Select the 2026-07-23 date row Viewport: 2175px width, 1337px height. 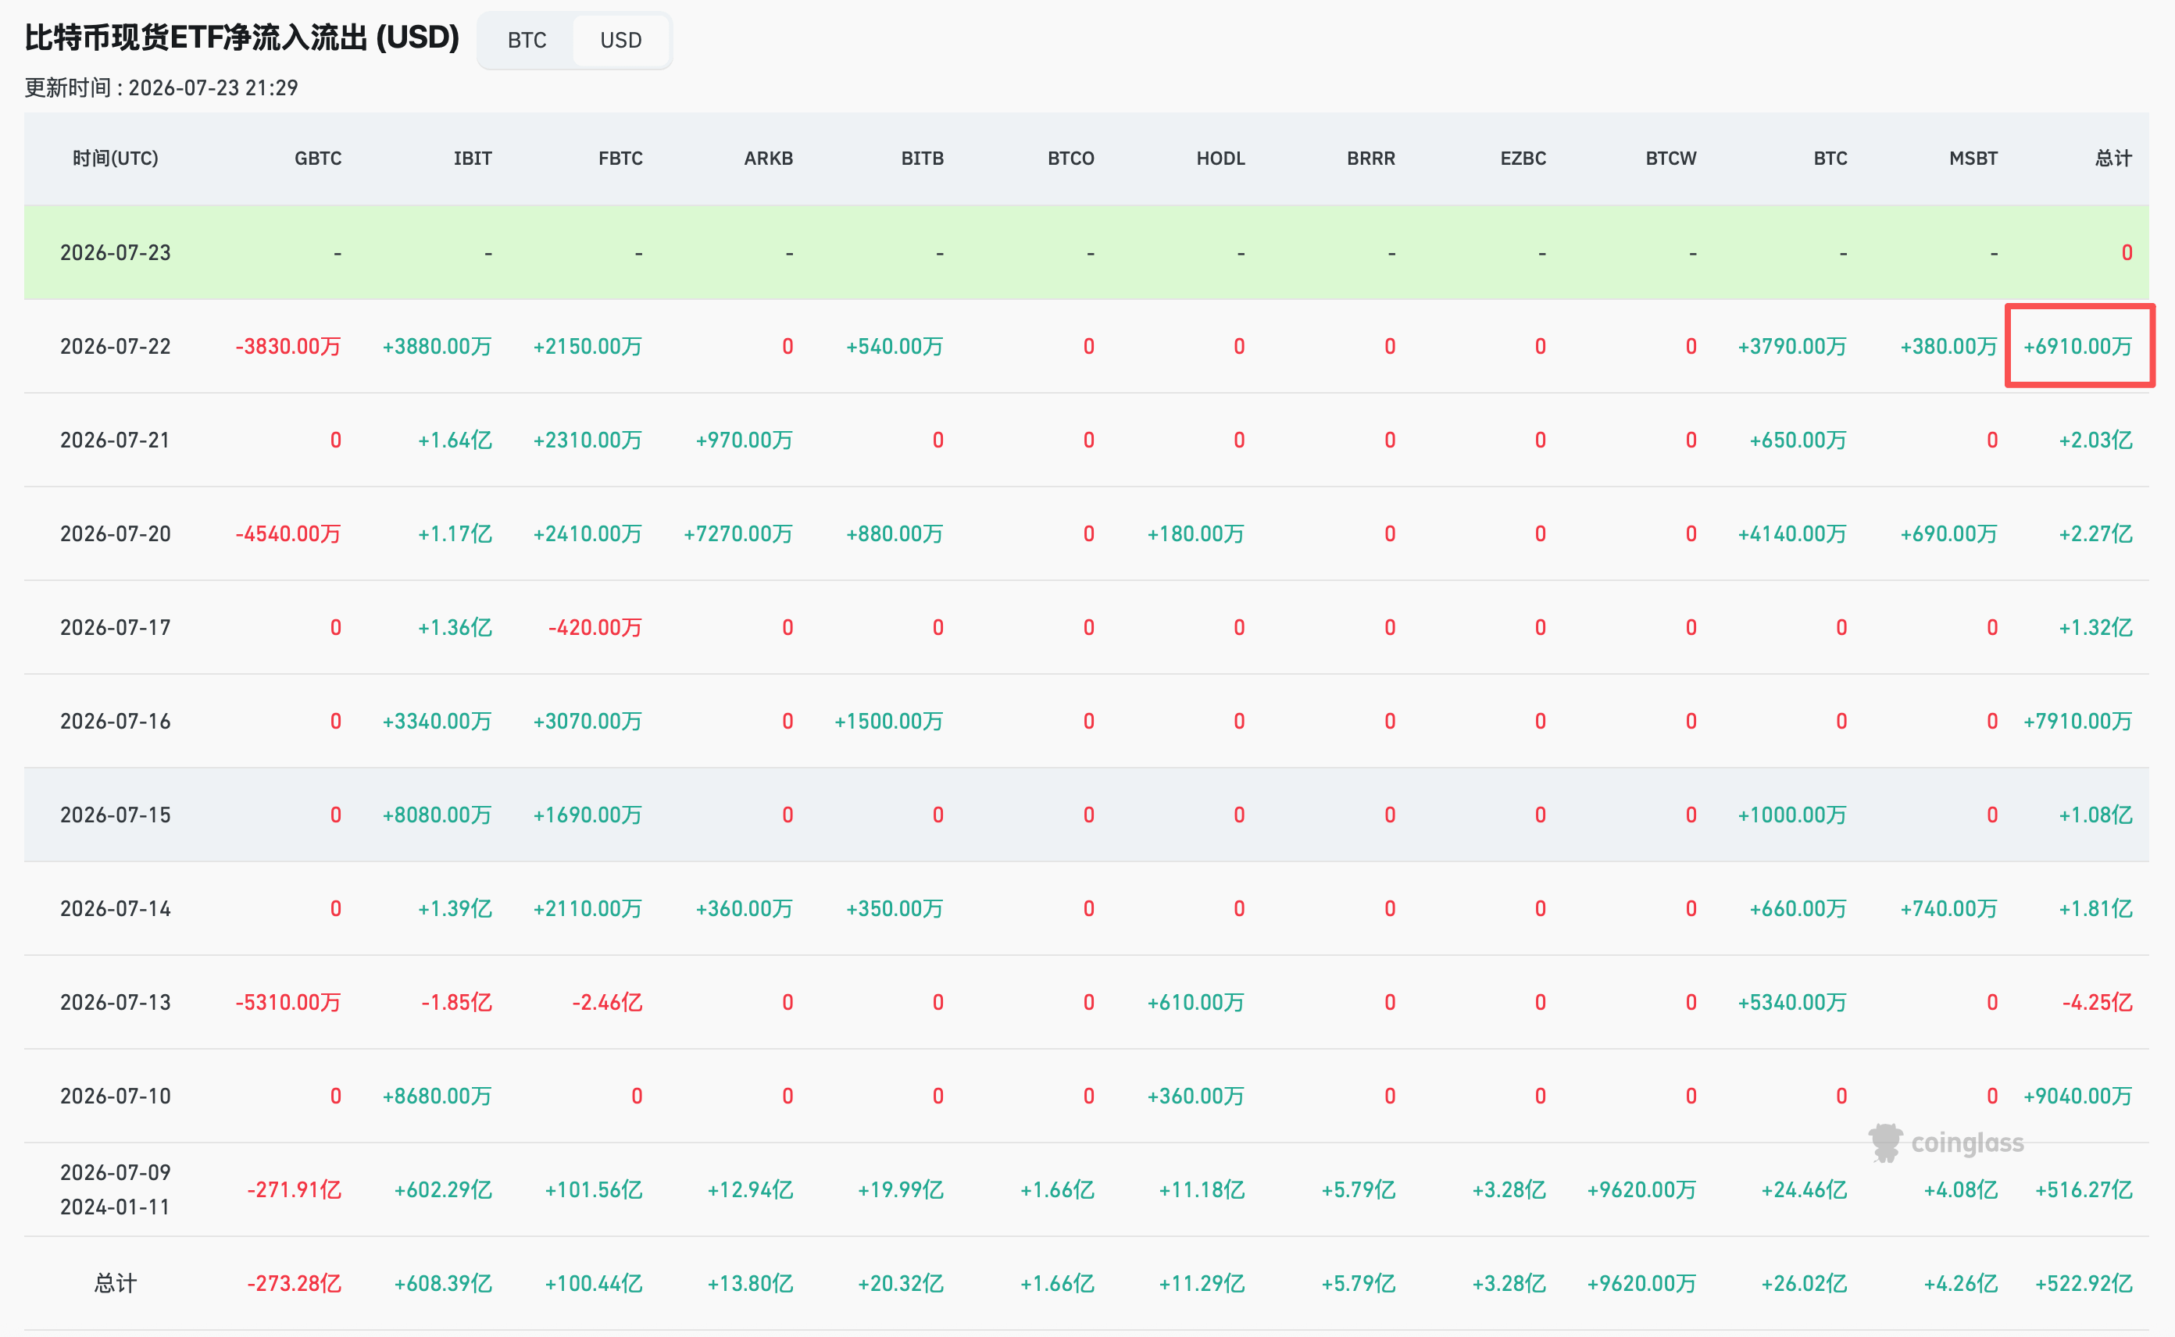1086,253
